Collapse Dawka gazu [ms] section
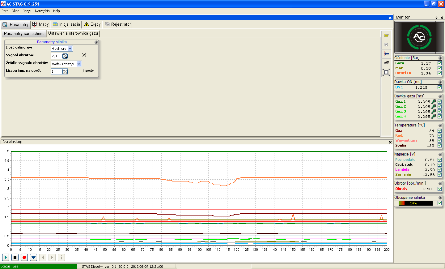This screenshot has height=269, width=445. coord(440,96)
